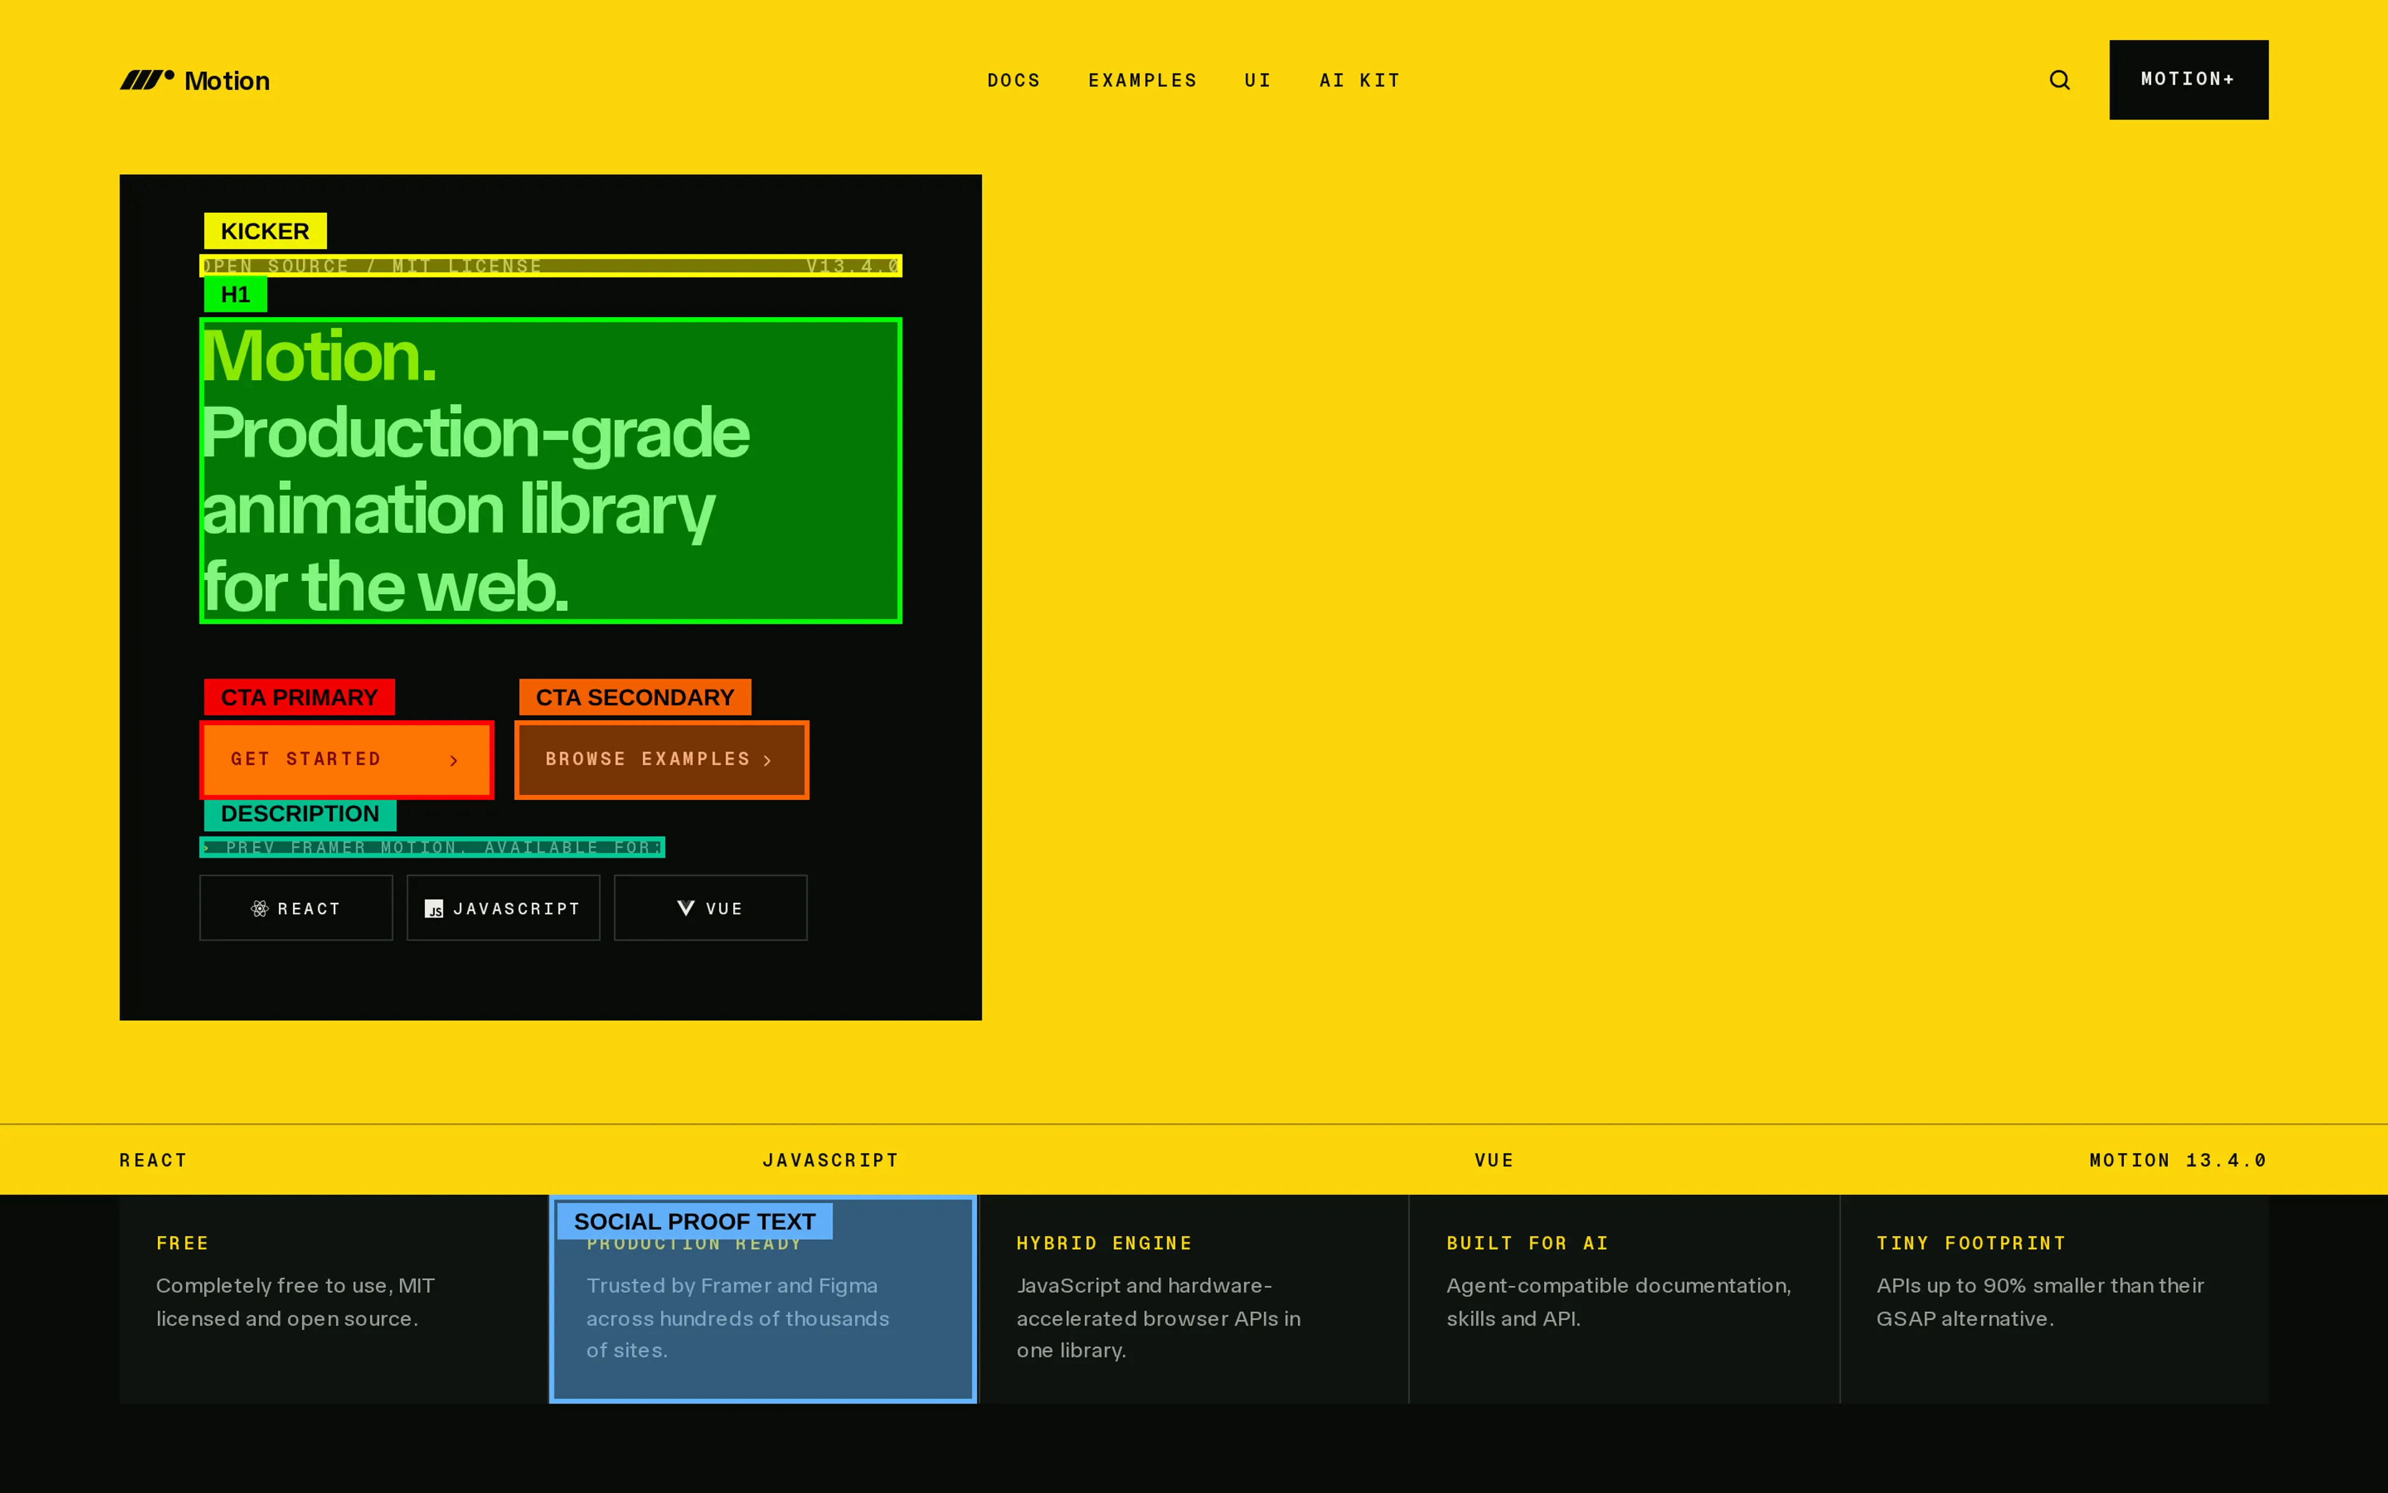This screenshot has width=2388, height=1493.
Task: Click 'Prev Framer Motion. Available for:' text
Action: tap(432, 847)
